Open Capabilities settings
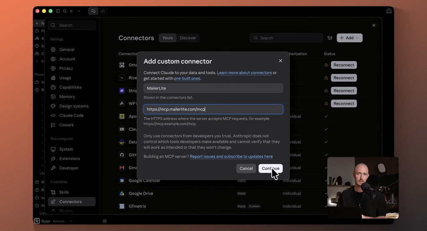This screenshot has height=231, width=427. tap(72, 87)
